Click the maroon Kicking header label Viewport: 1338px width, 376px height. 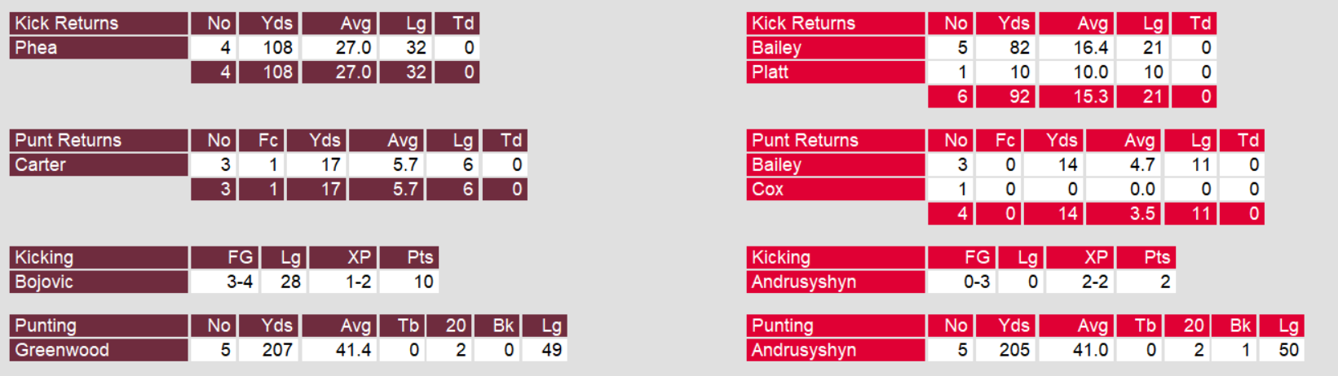point(44,258)
